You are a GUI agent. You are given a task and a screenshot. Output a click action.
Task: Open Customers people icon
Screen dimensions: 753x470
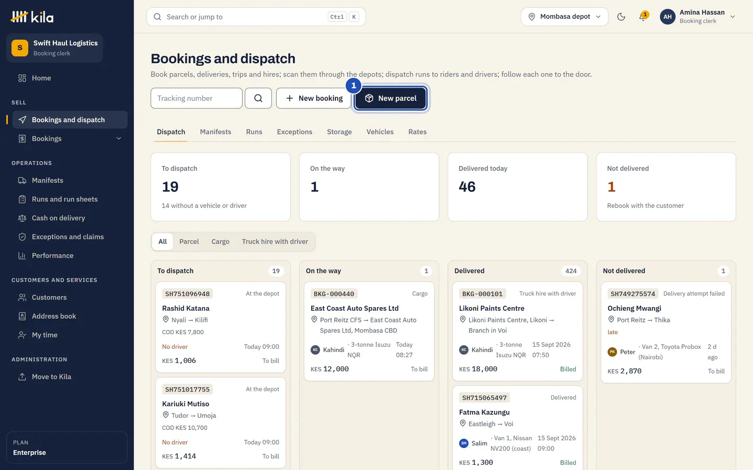tap(22, 298)
